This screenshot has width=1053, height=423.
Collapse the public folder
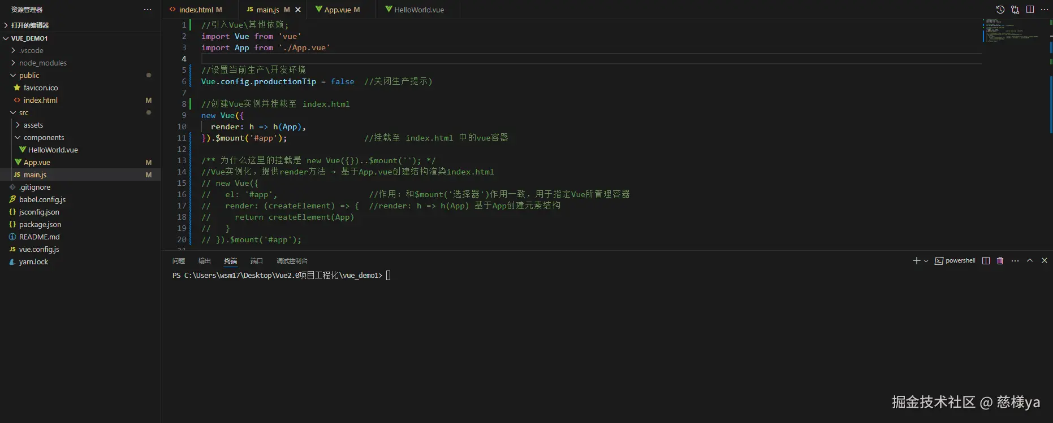(80, 75)
